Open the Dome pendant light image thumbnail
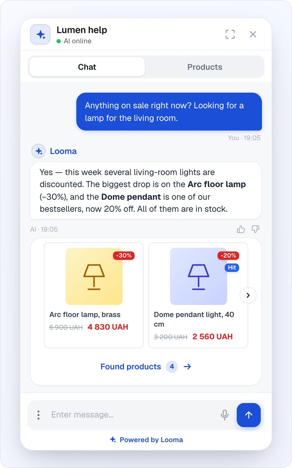This screenshot has width=292, height=468. [199, 276]
